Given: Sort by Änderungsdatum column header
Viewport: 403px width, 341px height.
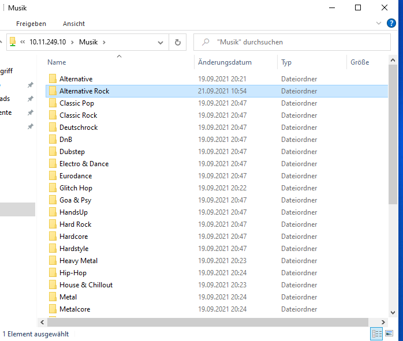Looking at the screenshot, I should (225, 62).
